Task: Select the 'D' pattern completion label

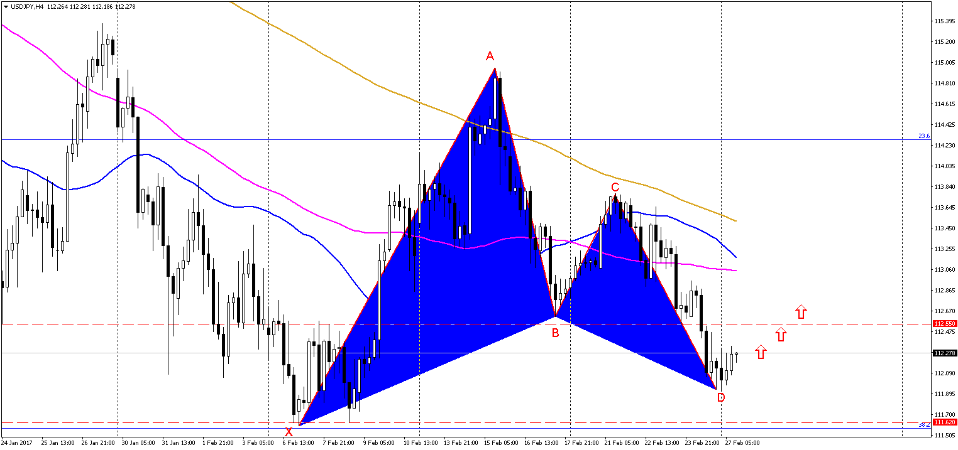Action: point(721,397)
